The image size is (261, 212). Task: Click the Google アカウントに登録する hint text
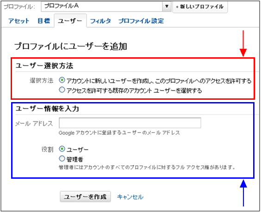119,133
